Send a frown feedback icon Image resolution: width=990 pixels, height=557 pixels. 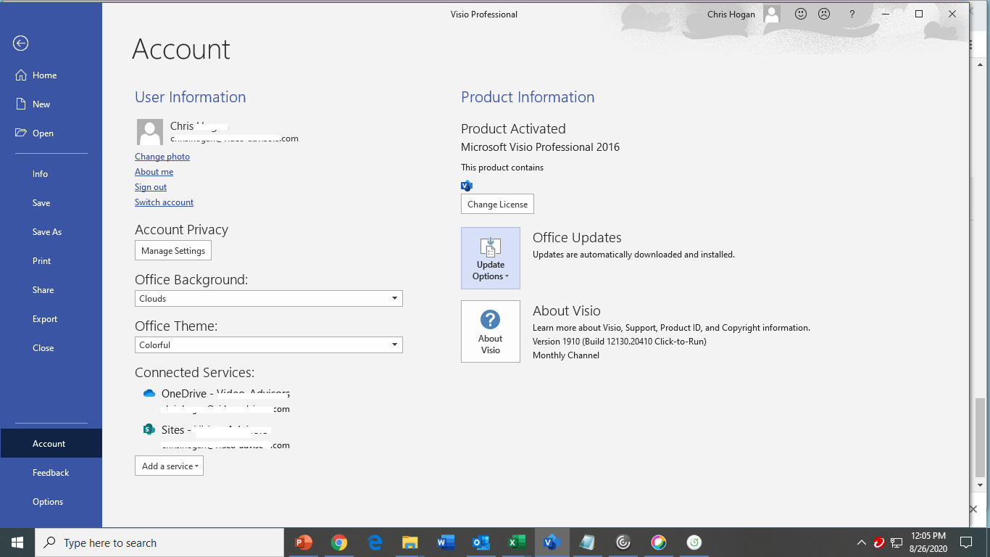[x=824, y=14]
